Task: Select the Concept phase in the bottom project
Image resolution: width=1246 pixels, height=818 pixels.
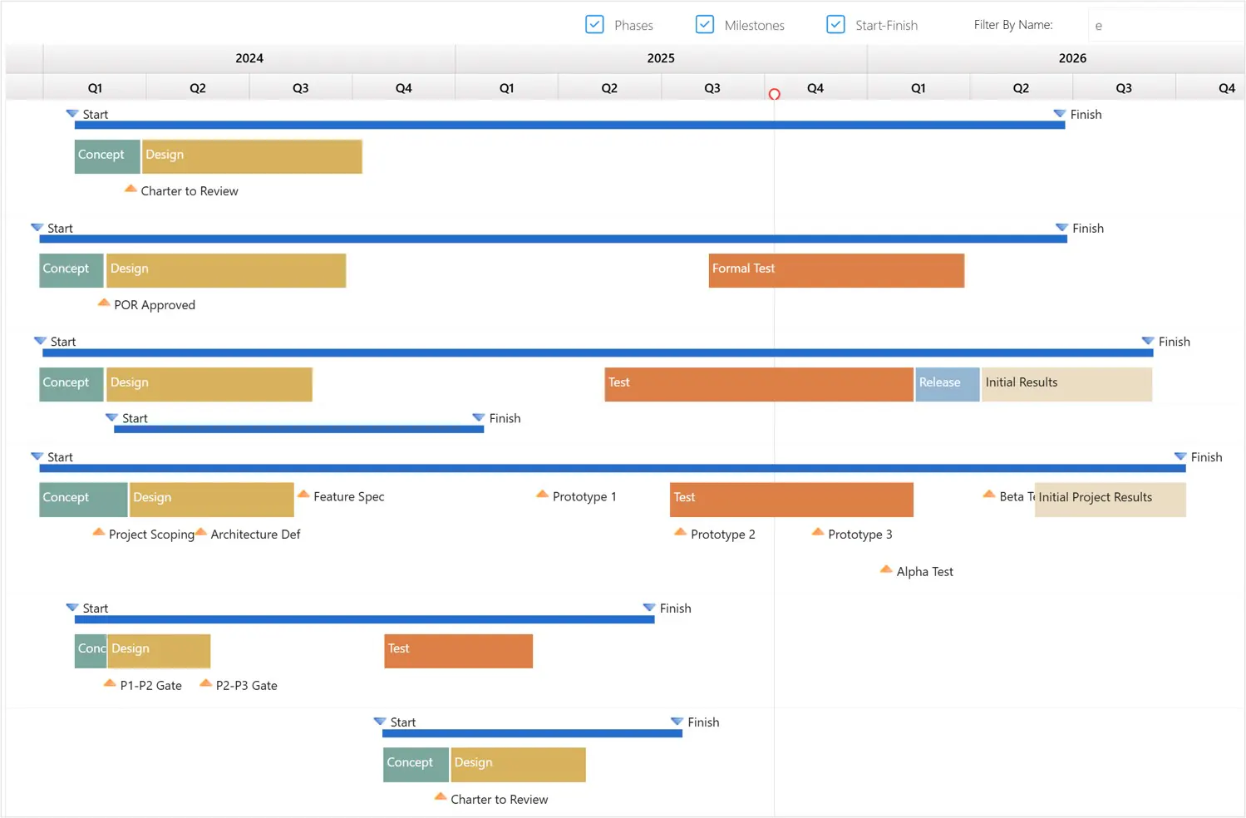Action: coord(416,765)
